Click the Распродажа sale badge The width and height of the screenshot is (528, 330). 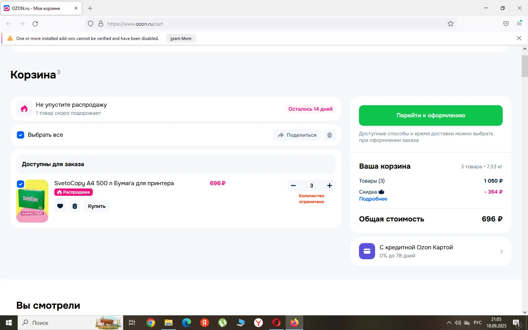pos(73,192)
